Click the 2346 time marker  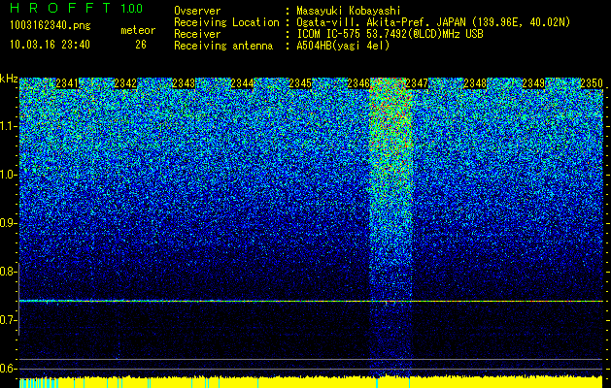[358, 83]
